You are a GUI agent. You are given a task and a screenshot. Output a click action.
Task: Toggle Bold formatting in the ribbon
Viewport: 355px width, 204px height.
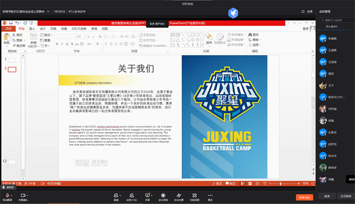point(57,44)
